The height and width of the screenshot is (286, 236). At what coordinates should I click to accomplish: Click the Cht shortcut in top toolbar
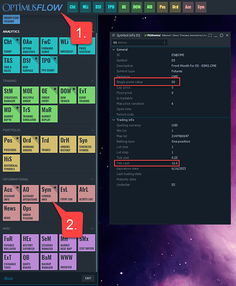point(73,7)
